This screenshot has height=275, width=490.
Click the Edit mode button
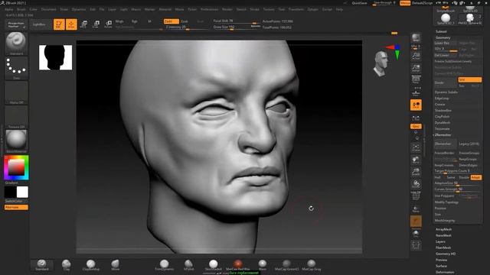pos(59,24)
